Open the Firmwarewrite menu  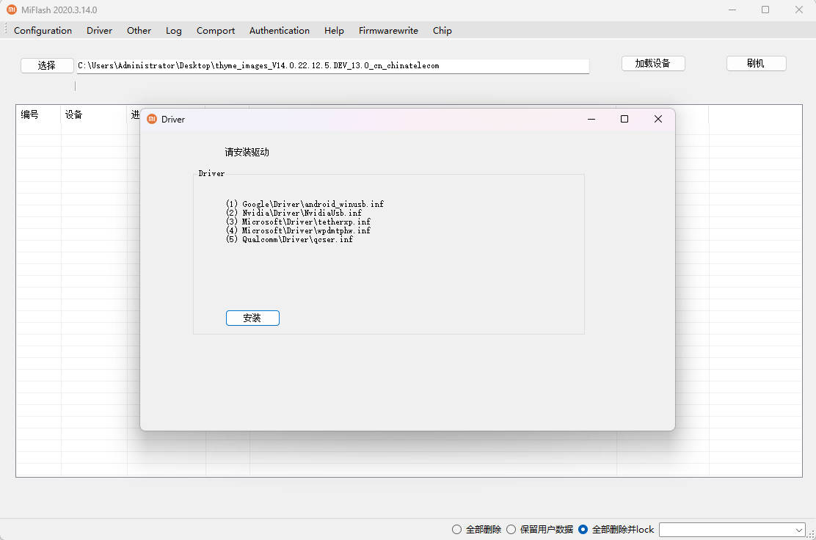click(x=388, y=31)
